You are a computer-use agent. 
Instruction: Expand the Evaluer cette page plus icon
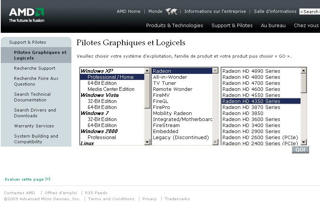pos(48,179)
